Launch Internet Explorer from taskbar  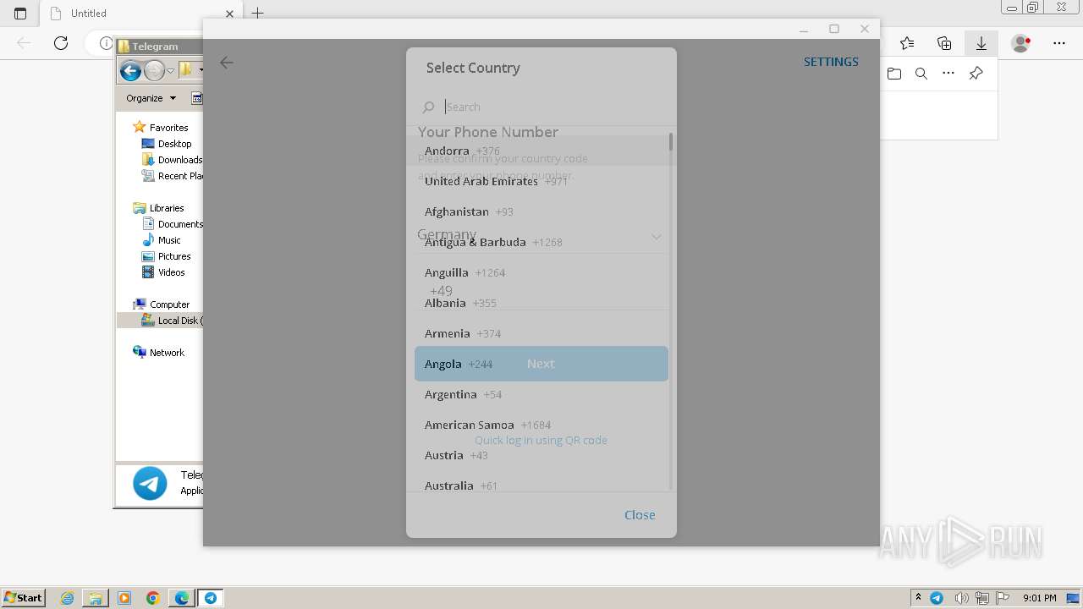click(68, 598)
